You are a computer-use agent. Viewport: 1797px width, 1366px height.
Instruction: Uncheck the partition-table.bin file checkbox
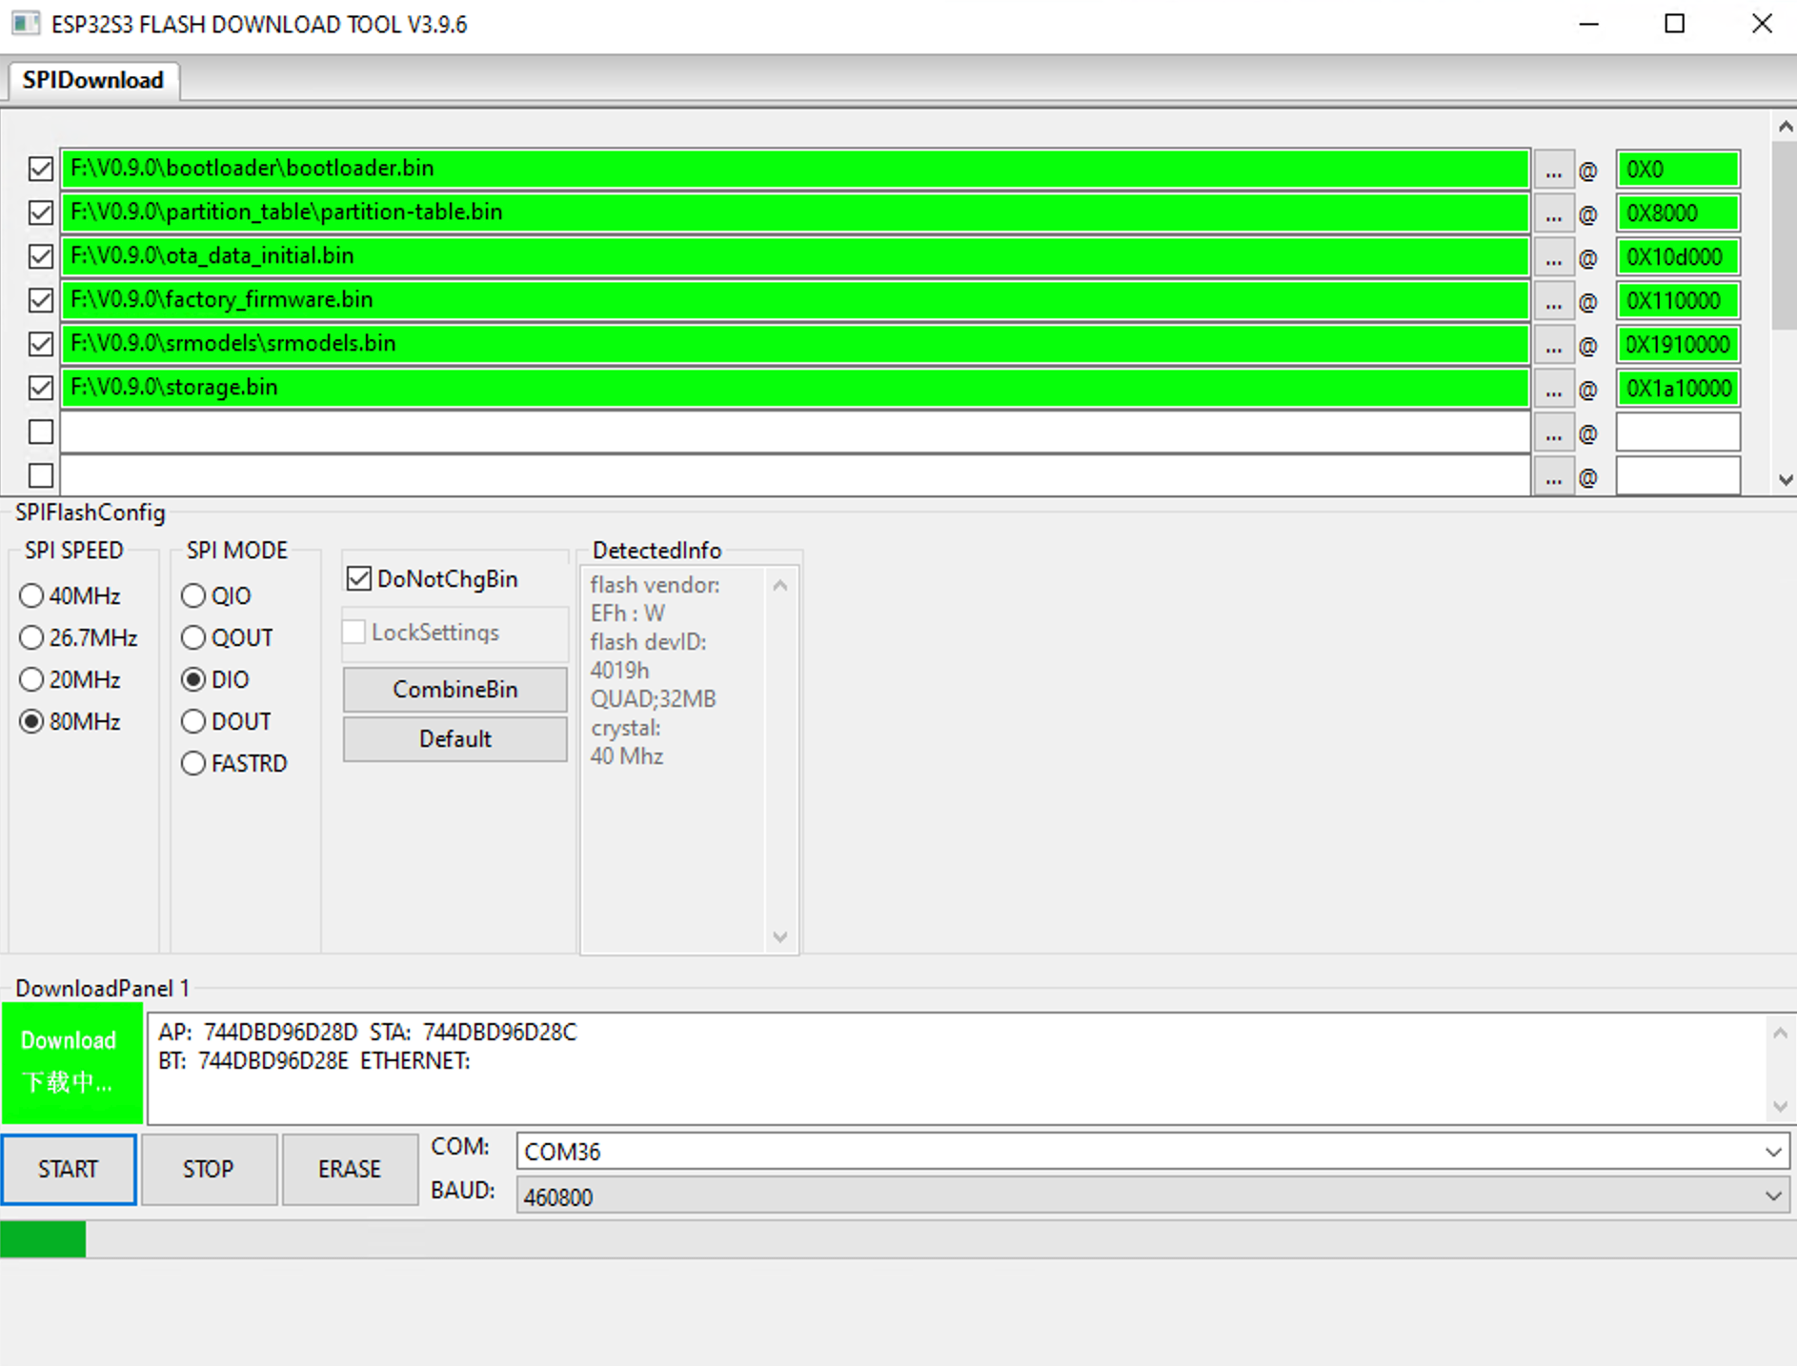click(x=41, y=213)
